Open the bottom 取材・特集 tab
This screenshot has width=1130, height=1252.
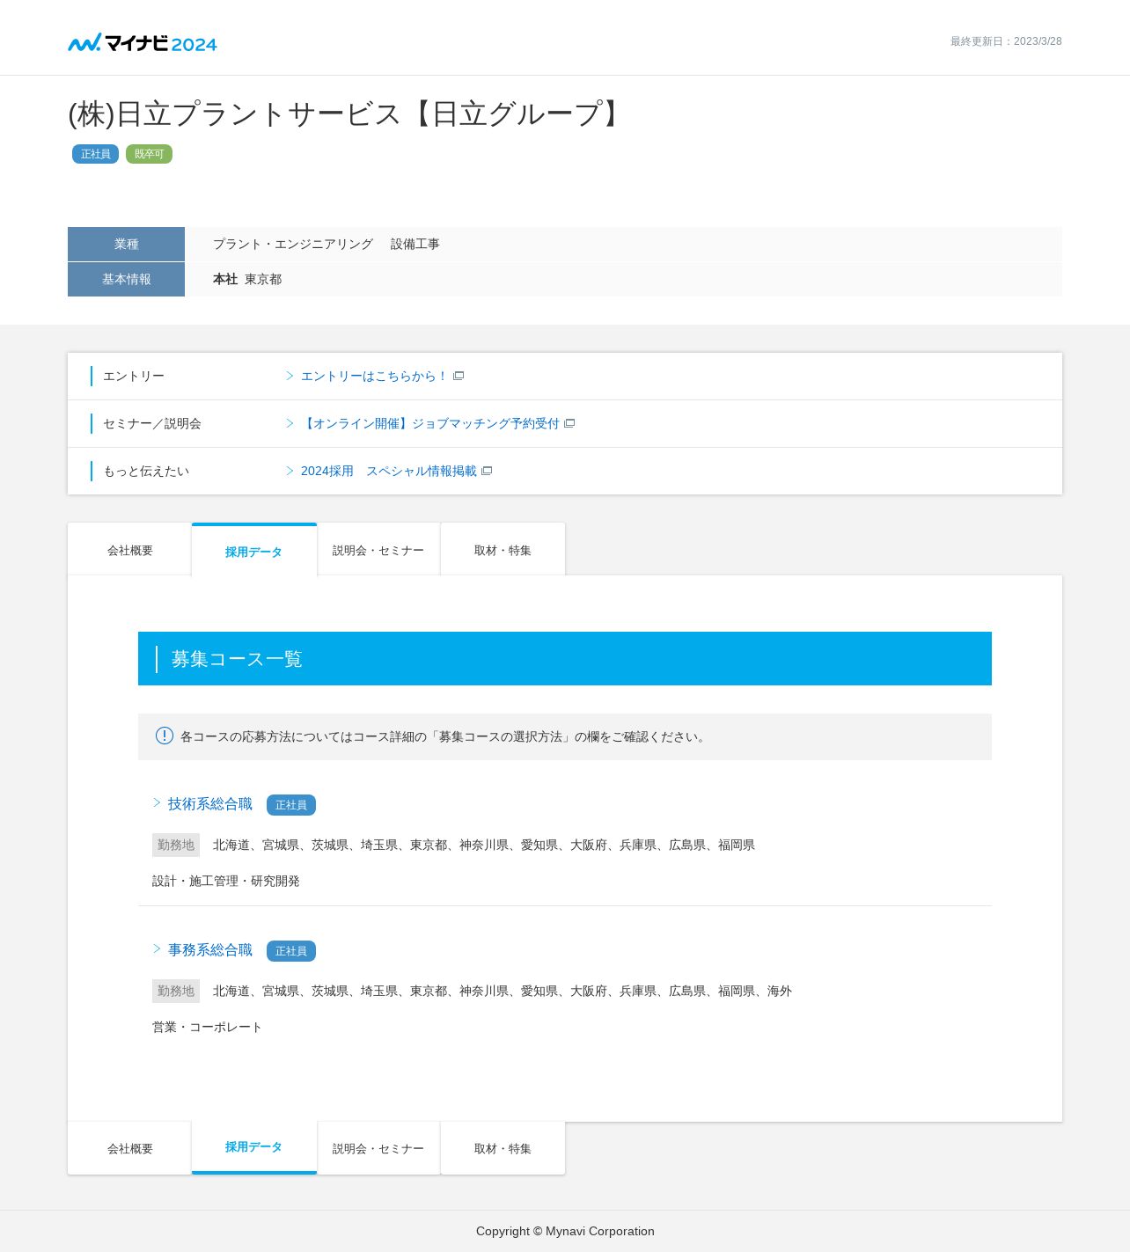click(x=503, y=1148)
